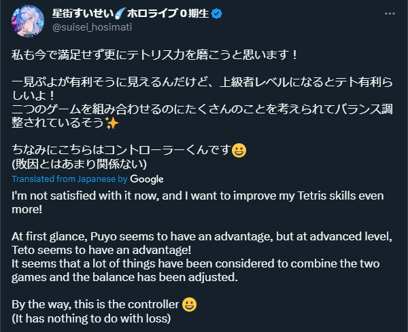408x332 pixels.
Task: Click the text "Teto seems to have an advantage!"
Action: point(101,250)
